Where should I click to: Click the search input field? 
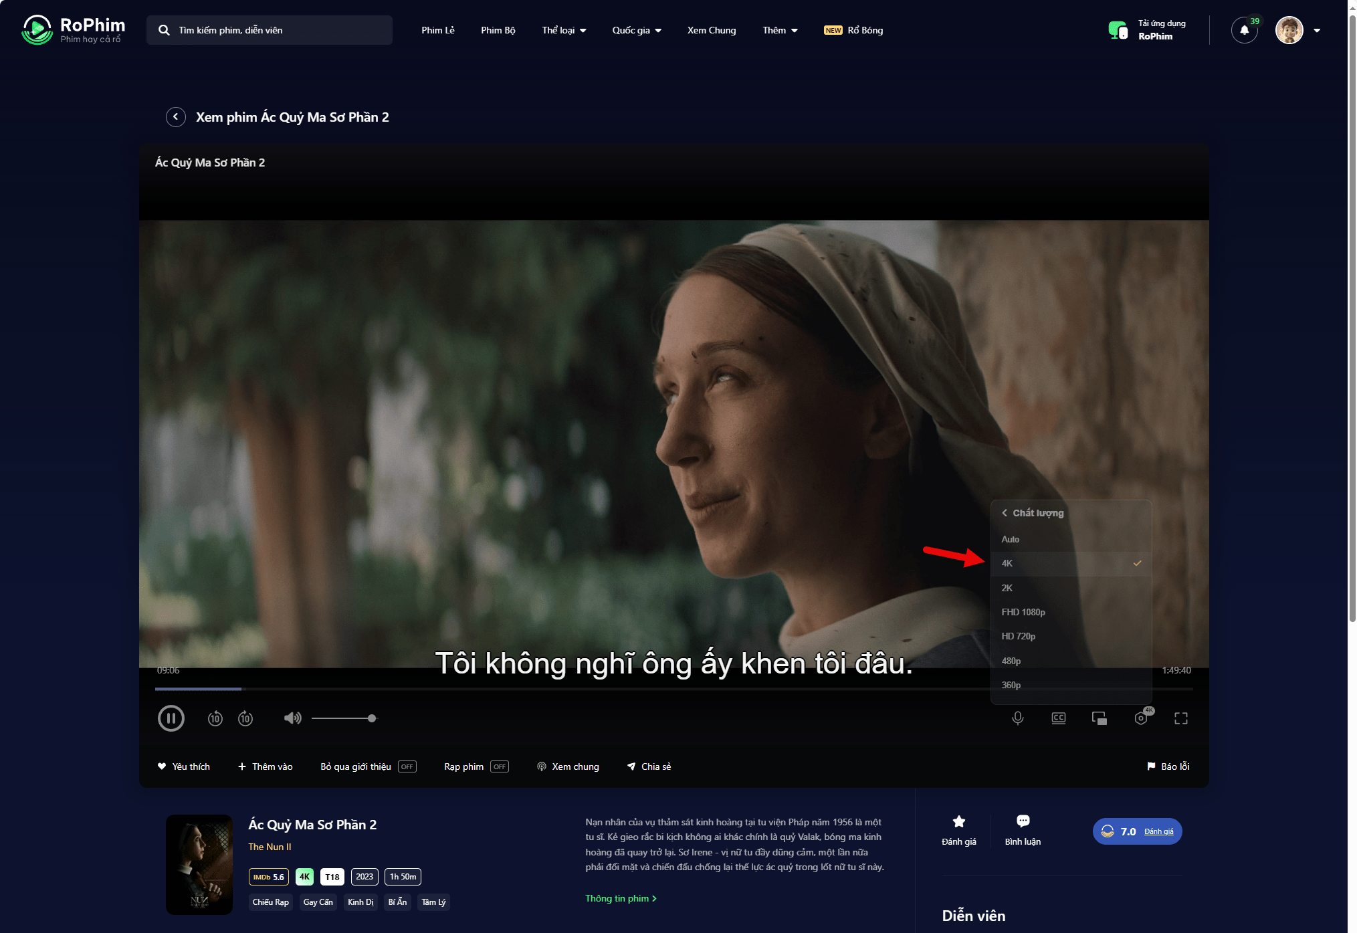[x=270, y=30]
